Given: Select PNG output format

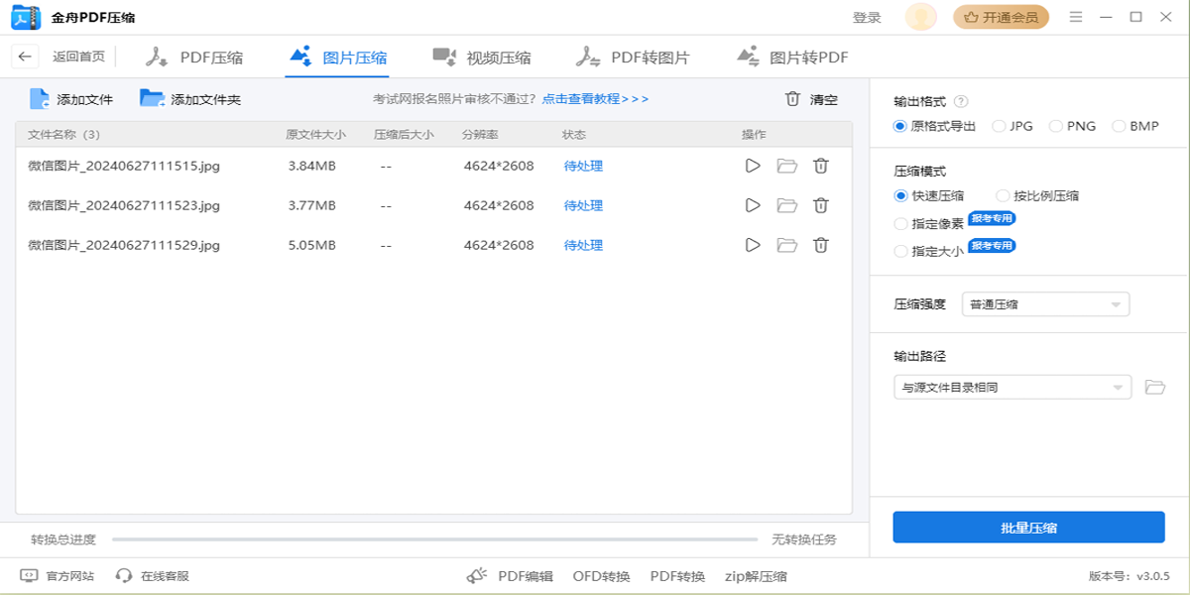Looking at the screenshot, I should (x=1072, y=126).
